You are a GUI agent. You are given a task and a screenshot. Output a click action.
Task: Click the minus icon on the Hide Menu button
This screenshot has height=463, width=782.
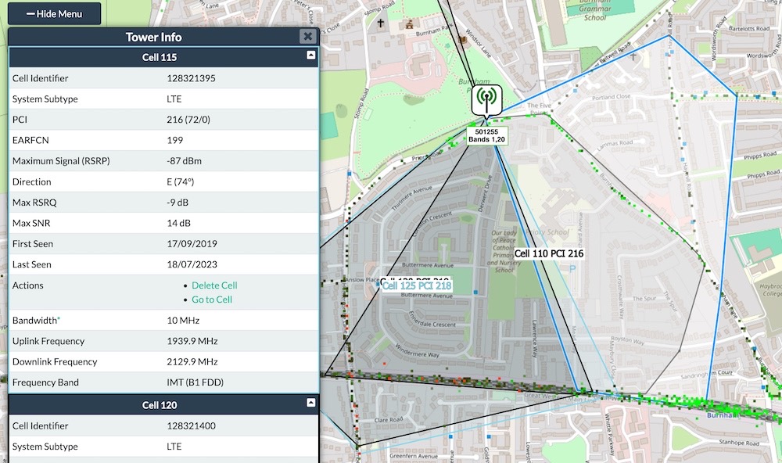tap(31, 13)
